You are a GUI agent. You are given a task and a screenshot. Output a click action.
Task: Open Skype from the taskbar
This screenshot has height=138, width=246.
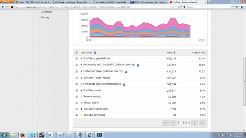point(33,135)
